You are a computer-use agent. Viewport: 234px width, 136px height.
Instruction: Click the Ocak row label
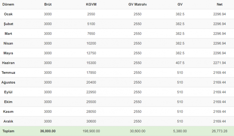[x=9, y=14]
